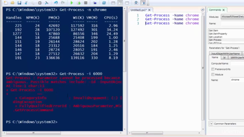
Task: Click the Handles column header in output
Action: tap(14, 18)
